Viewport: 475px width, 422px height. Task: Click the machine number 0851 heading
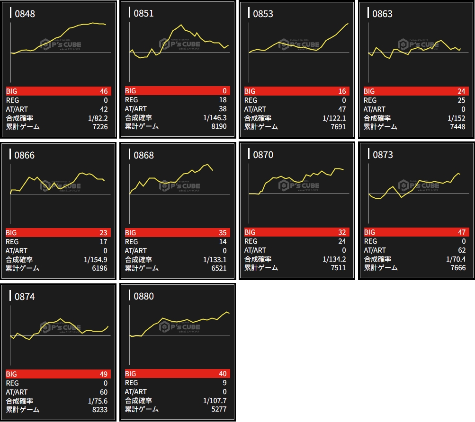(x=143, y=13)
